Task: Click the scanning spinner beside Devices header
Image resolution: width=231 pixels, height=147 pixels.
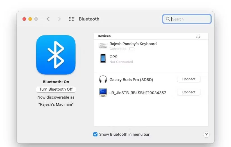Action: (x=198, y=36)
